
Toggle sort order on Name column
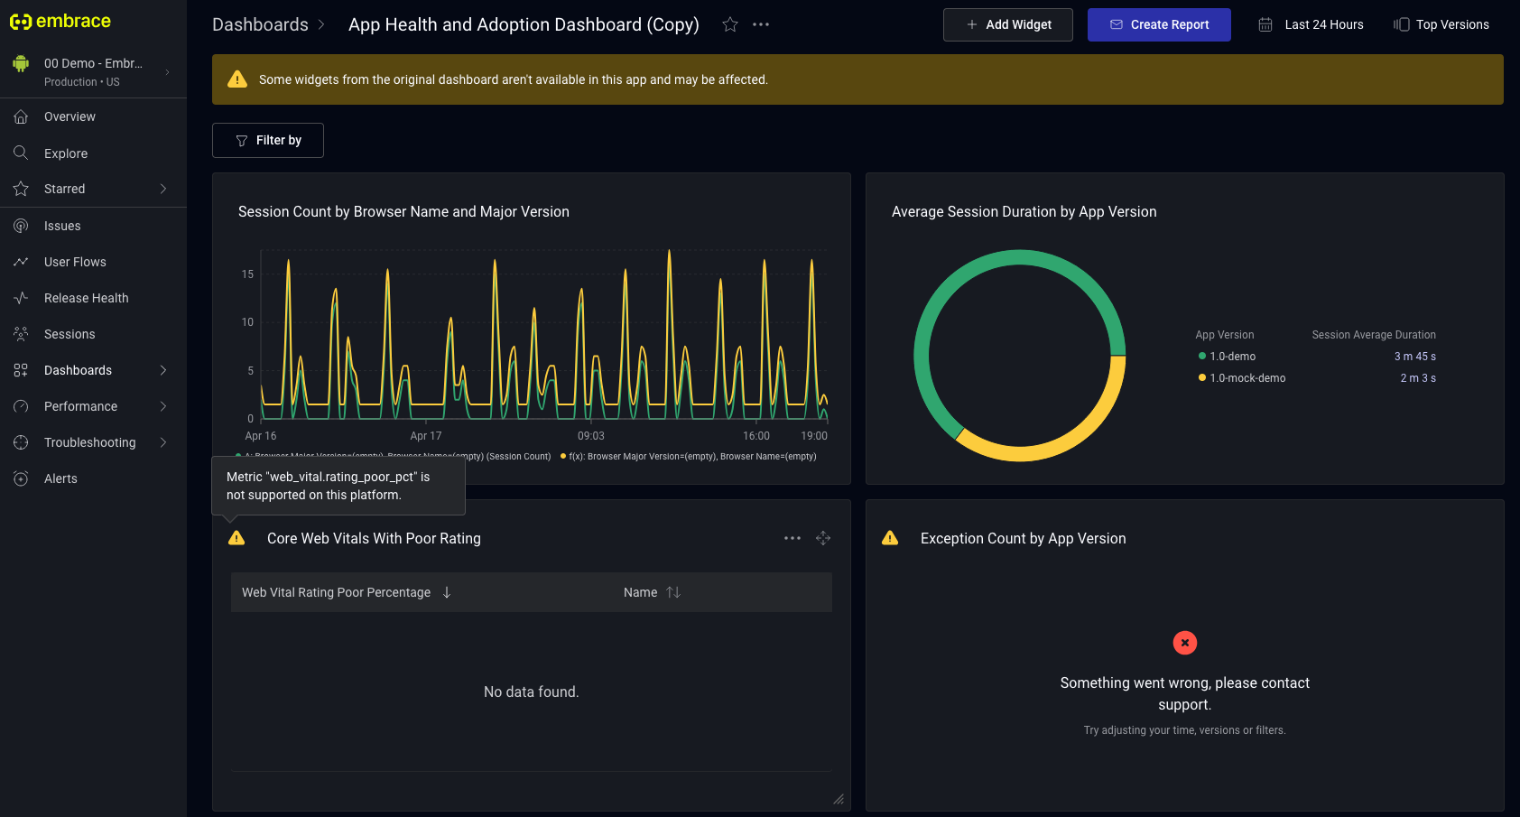[x=673, y=592]
